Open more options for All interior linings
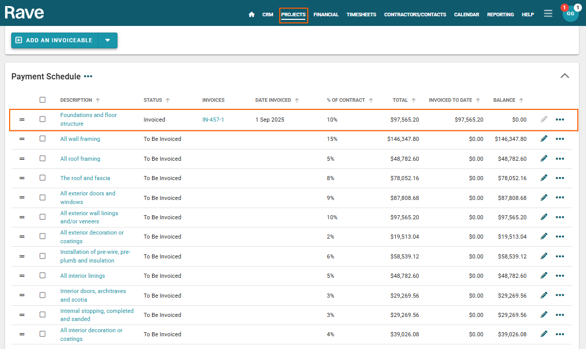 (560, 276)
